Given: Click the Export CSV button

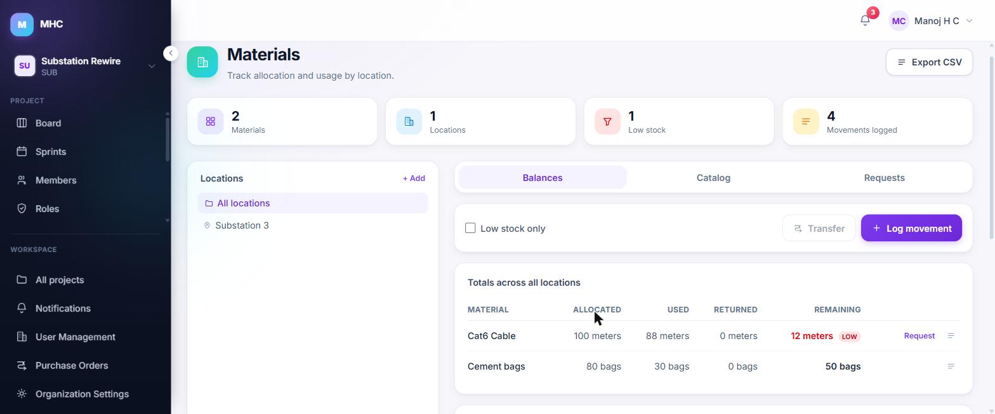Looking at the screenshot, I should point(929,62).
